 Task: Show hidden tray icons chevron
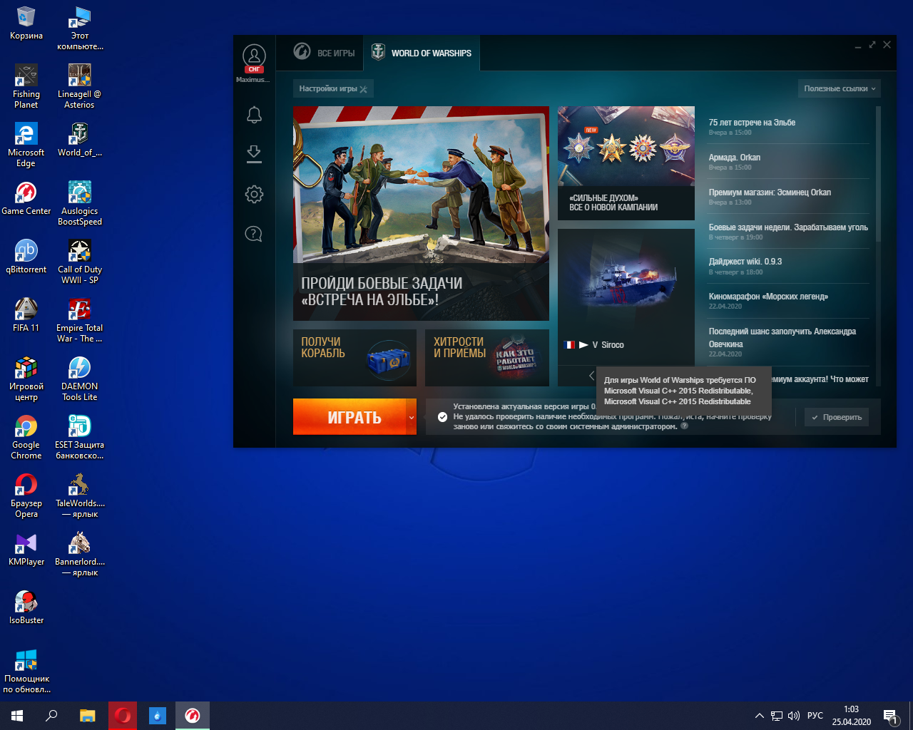click(x=760, y=716)
